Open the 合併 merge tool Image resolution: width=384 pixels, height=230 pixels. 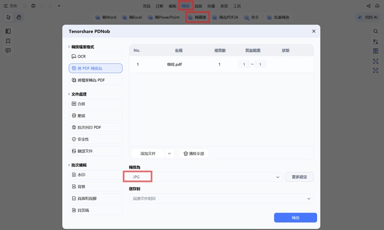(96, 104)
